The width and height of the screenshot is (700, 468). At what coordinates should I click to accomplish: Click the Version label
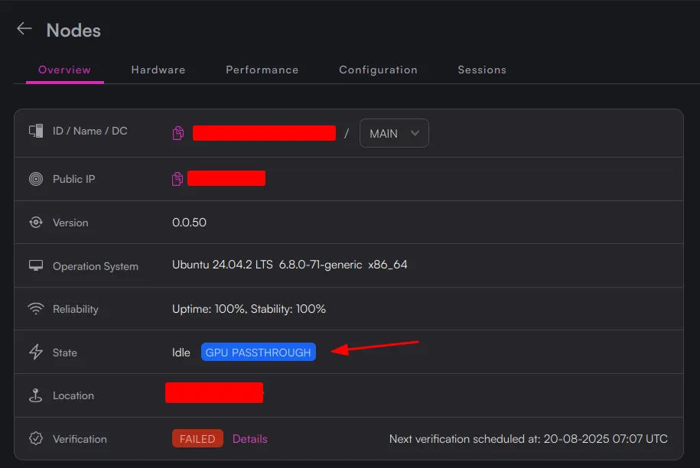coord(70,223)
